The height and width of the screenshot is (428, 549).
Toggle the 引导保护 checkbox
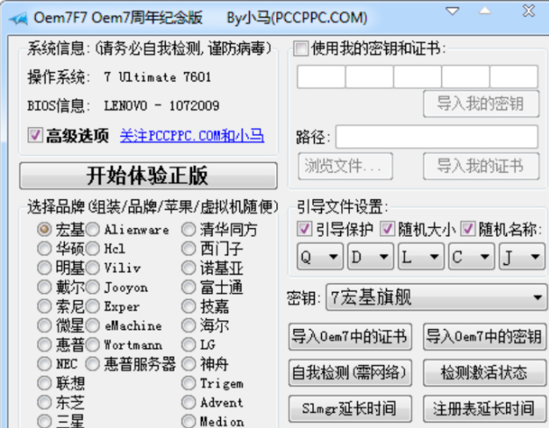304,229
